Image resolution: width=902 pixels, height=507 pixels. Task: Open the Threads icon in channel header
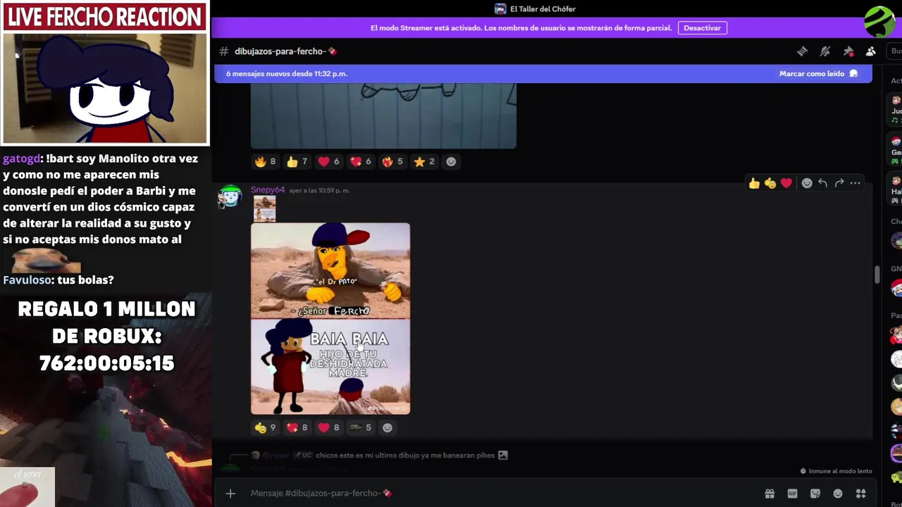(802, 51)
